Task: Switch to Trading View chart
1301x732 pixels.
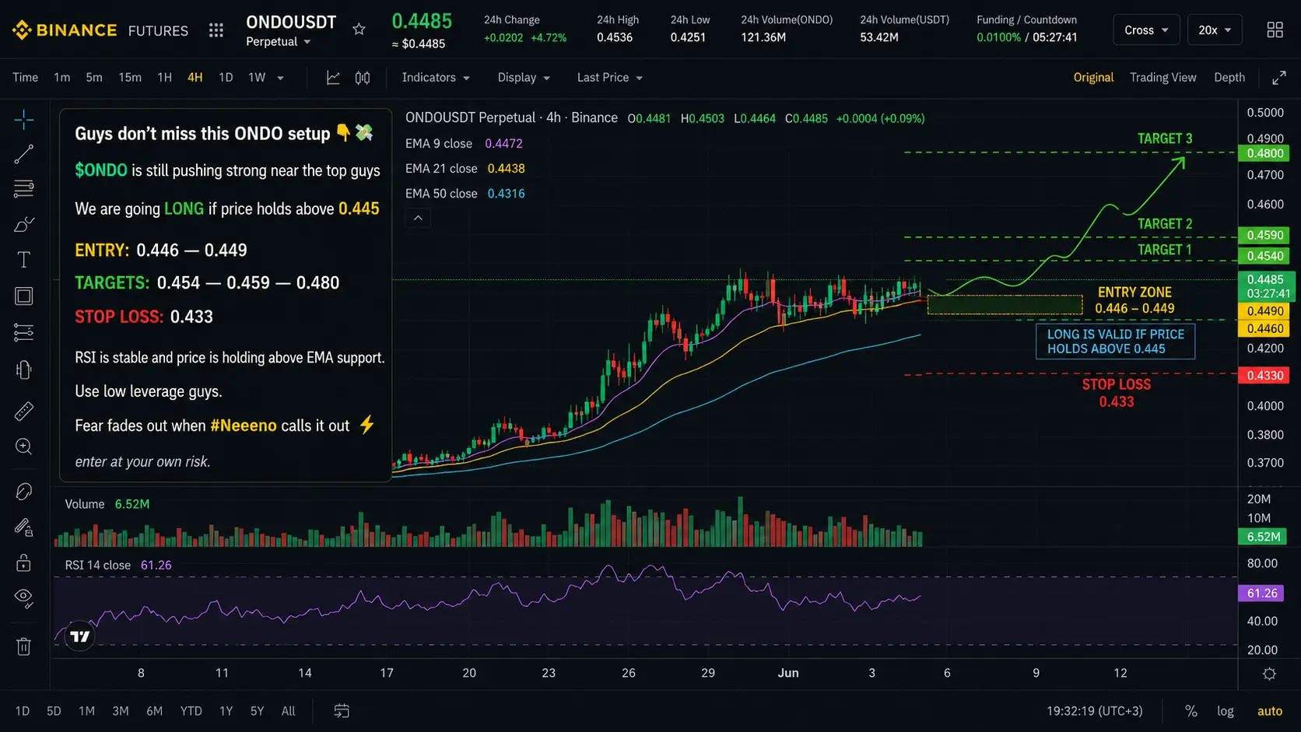Action: 1163,78
